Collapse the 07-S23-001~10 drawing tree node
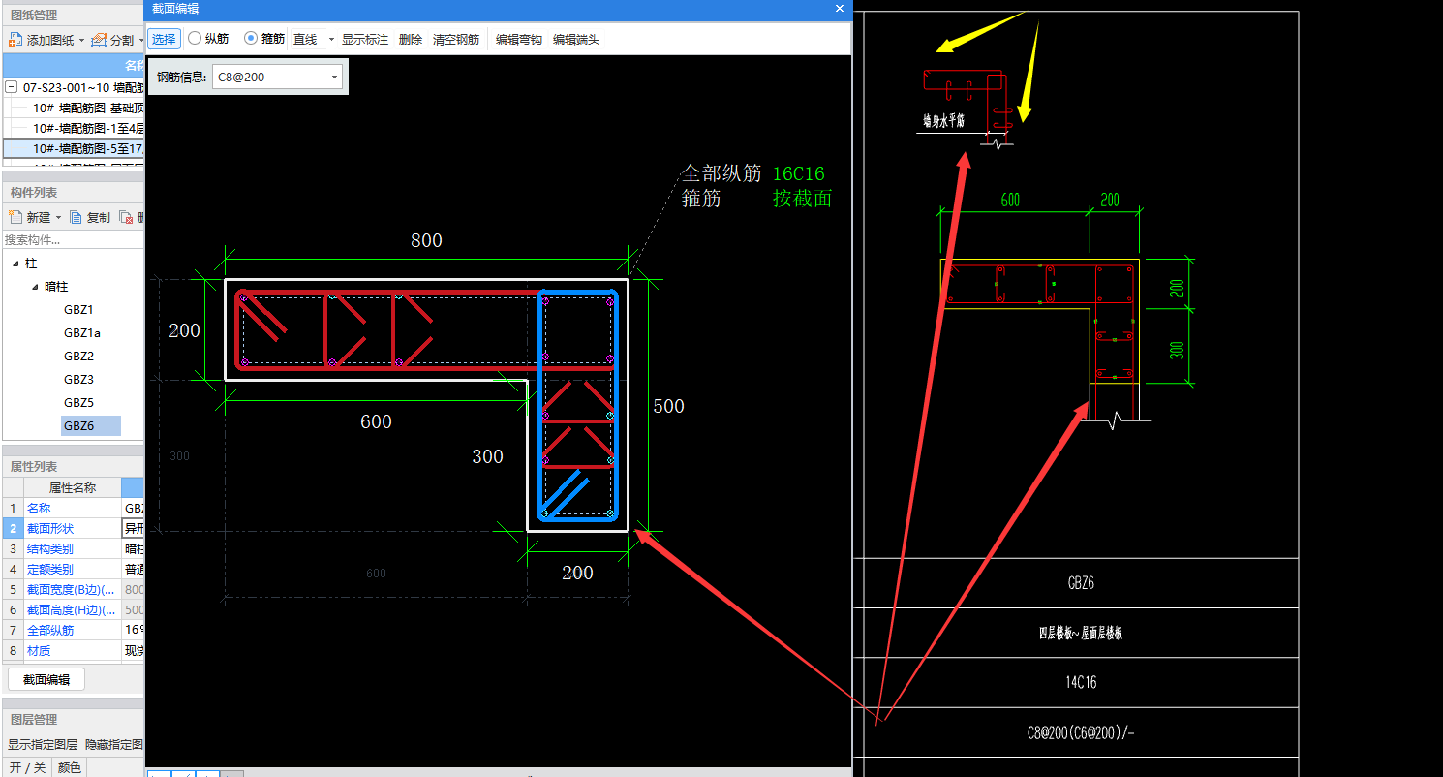The width and height of the screenshot is (1443, 777). pyautogui.click(x=12, y=86)
